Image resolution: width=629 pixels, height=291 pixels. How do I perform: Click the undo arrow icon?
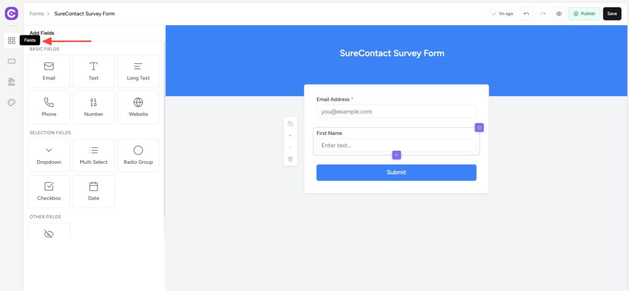pyautogui.click(x=526, y=14)
